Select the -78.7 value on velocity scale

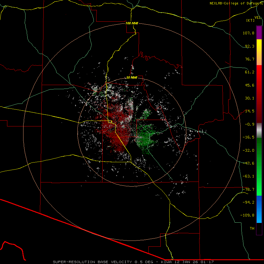[x=248, y=189]
